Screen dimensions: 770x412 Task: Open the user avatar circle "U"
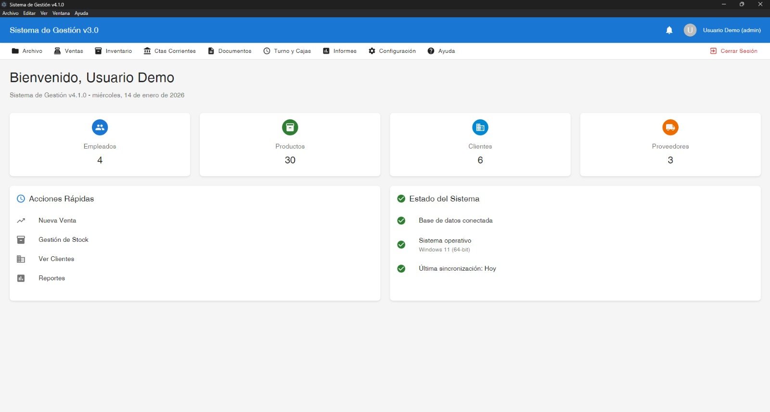click(x=690, y=30)
